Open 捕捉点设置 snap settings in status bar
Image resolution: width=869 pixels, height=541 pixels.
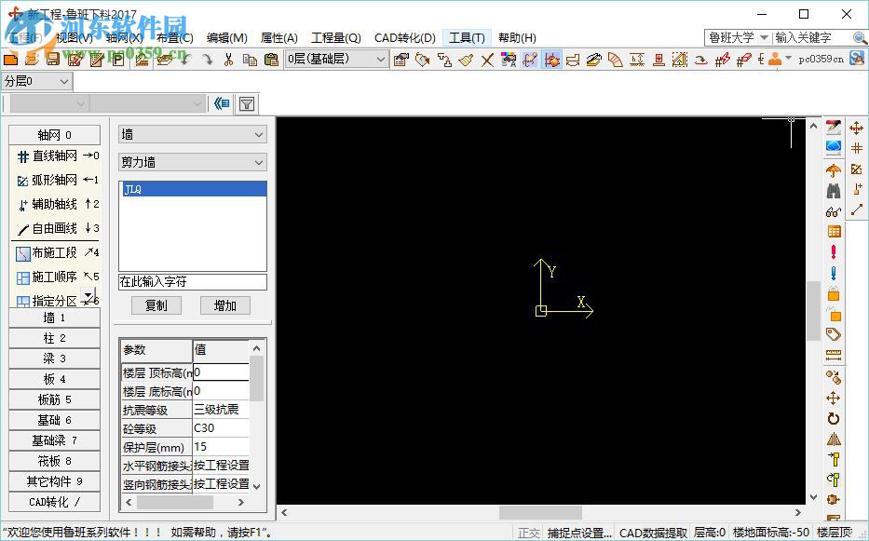[x=579, y=533]
